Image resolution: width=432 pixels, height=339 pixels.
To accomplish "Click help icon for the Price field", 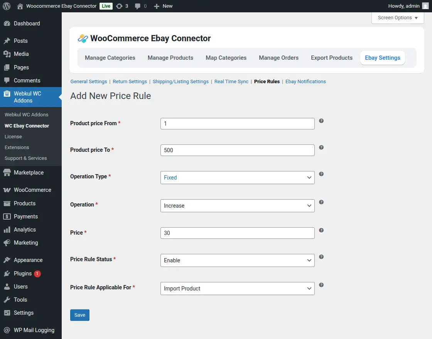I will coord(321,230).
